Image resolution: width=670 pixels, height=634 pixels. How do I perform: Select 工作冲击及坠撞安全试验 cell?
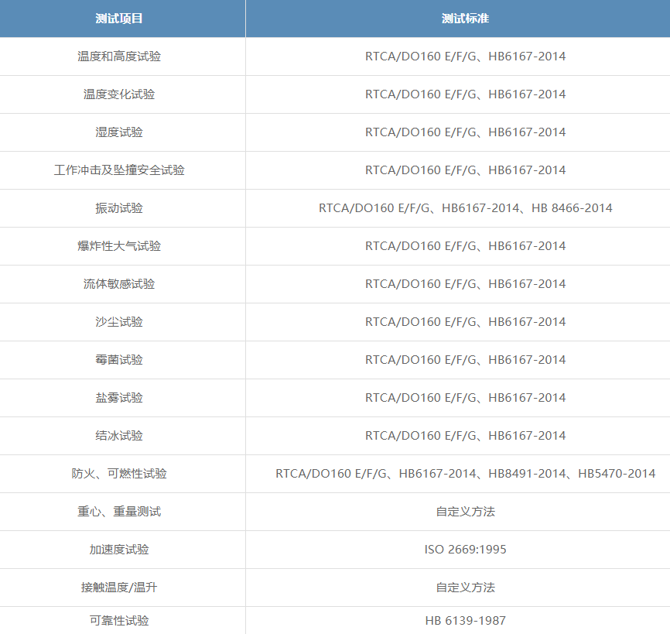(x=119, y=170)
